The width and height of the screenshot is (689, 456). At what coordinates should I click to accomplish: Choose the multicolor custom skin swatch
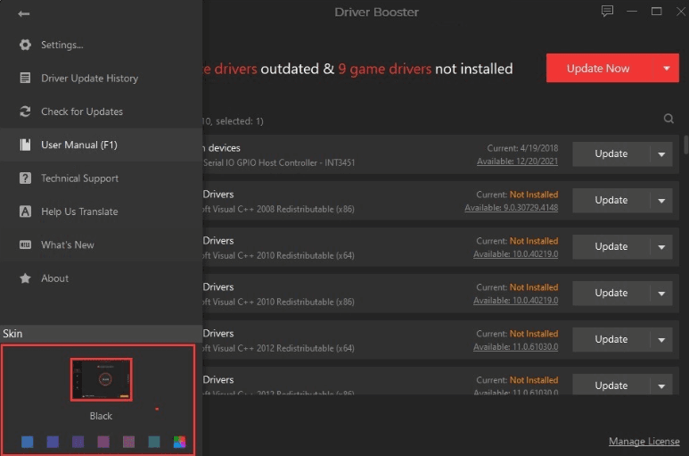point(179,442)
